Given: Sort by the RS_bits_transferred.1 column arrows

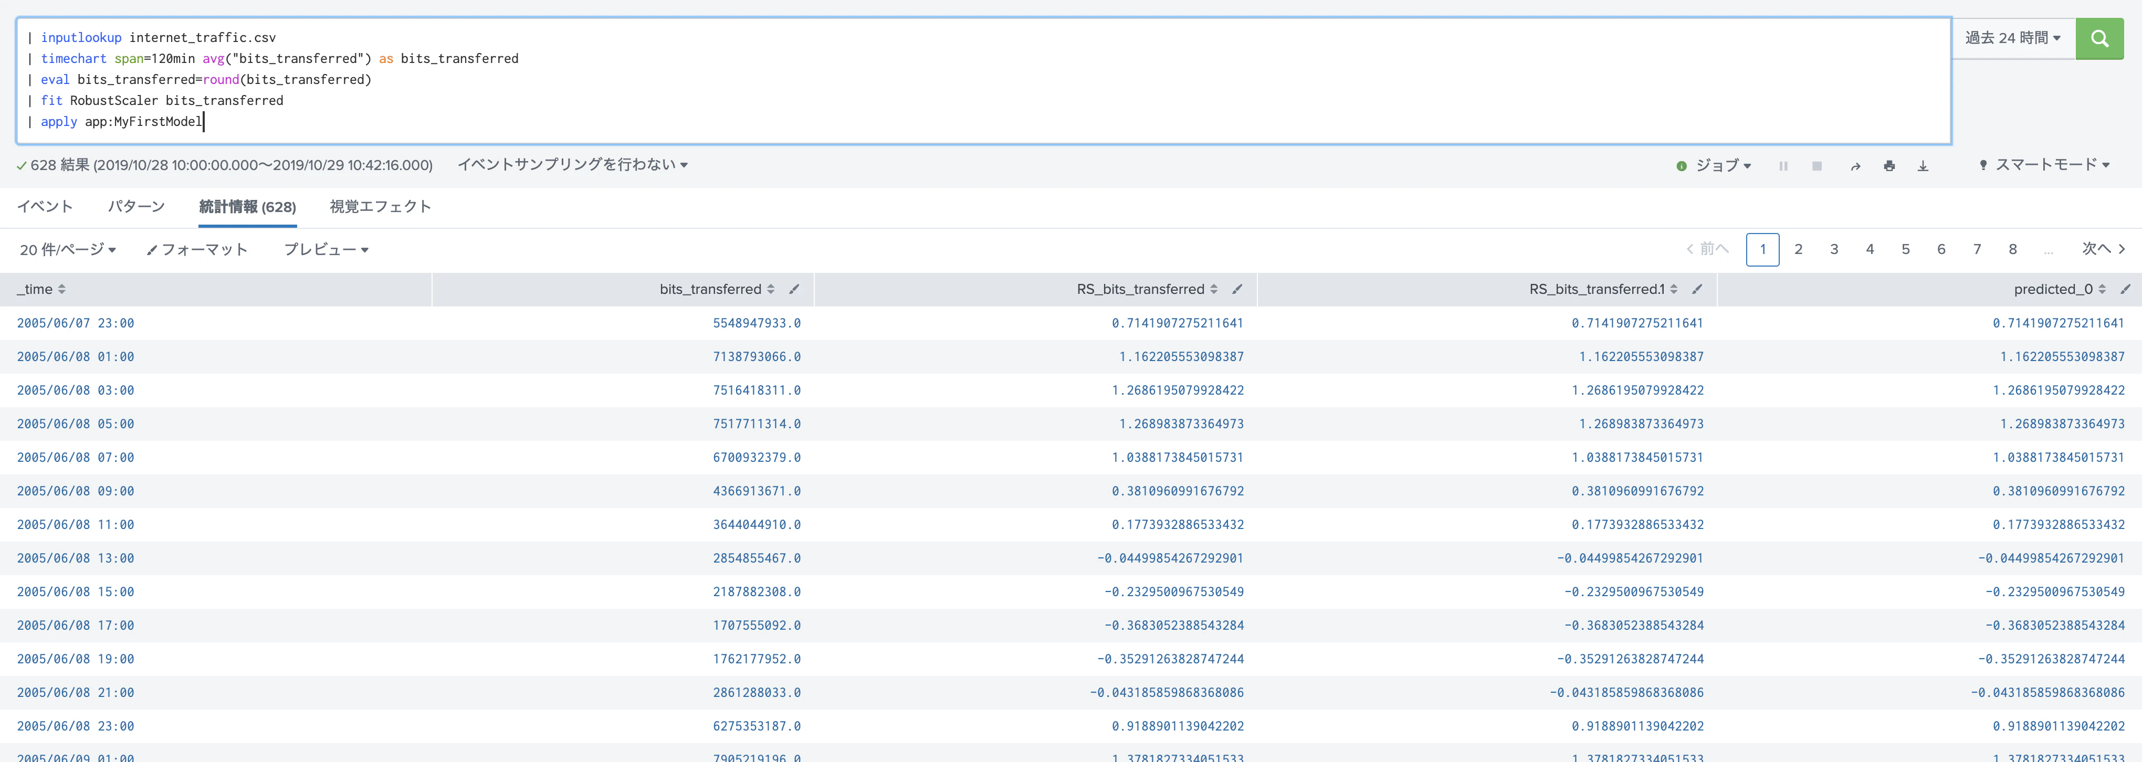Looking at the screenshot, I should 1674,289.
